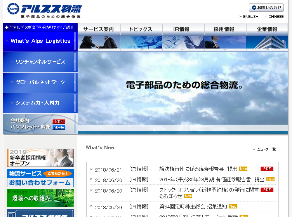Click the document image under IR情報
The width and height of the screenshot is (292, 217).
click(183, 42)
